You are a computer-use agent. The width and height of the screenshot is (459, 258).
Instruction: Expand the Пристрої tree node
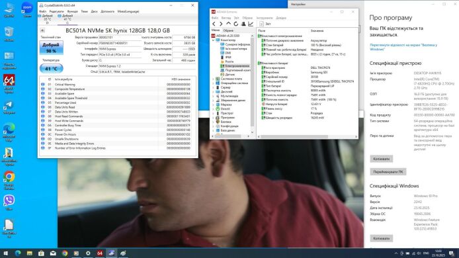(213, 113)
